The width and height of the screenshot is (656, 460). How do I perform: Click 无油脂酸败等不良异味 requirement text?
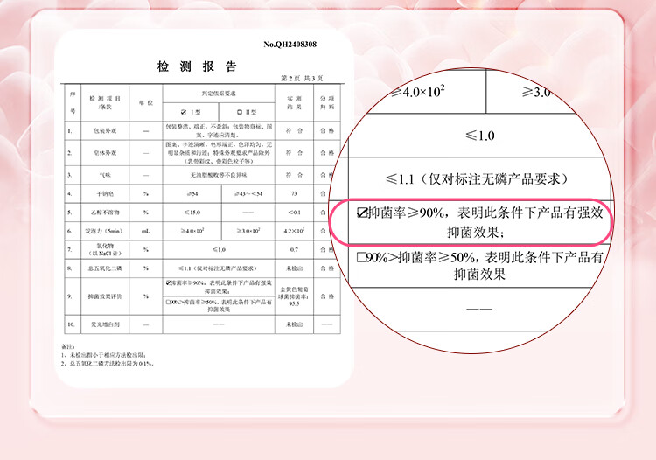click(x=219, y=175)
